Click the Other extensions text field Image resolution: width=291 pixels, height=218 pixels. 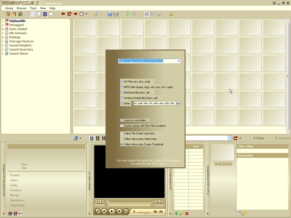point(157,103)
